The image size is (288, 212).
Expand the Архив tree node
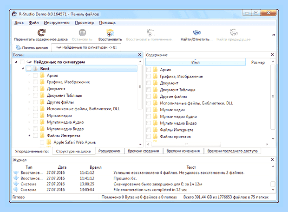[x=29, y=75]
